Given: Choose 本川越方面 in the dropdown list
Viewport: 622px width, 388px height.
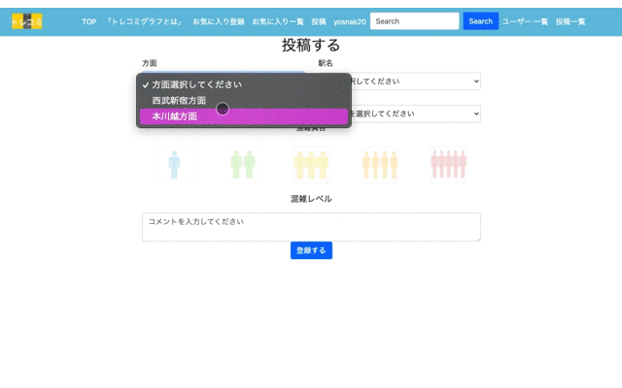Looking at the screenshot, I should pyautogui.click(x=244, y=116).
